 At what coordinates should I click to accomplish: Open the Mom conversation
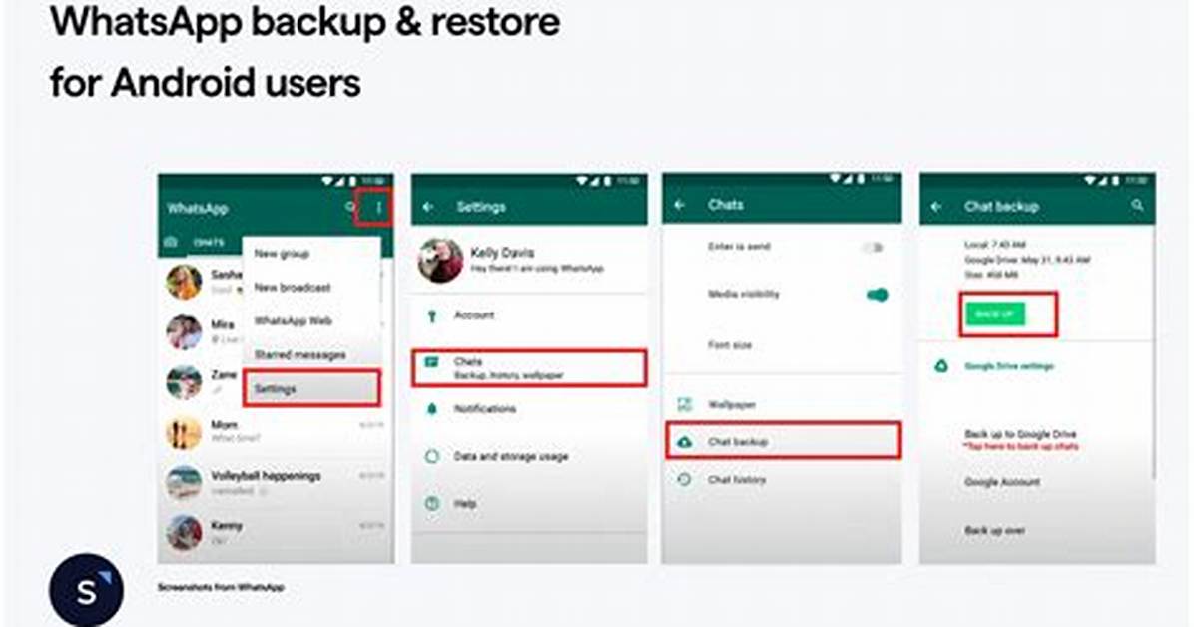[x=276, y=432]
